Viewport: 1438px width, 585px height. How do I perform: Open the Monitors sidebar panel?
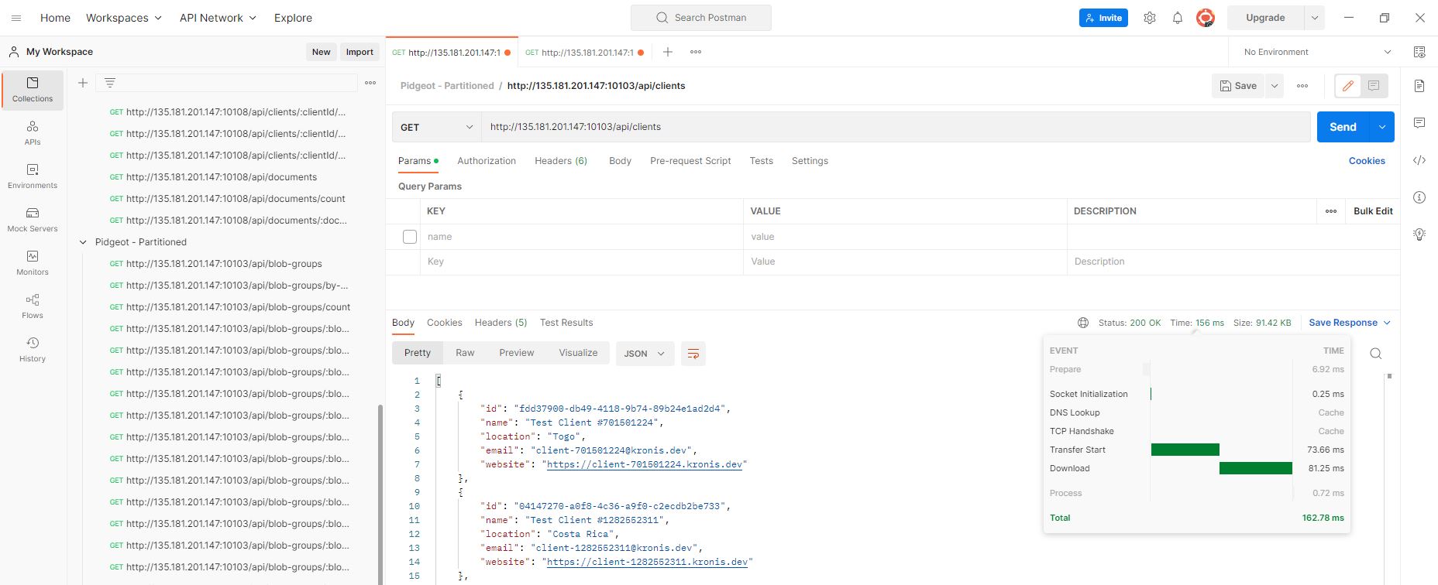[33, 263]
